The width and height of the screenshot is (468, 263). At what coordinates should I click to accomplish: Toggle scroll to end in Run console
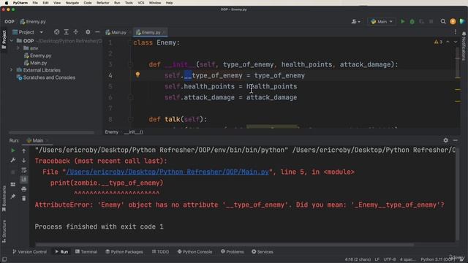[24, 179]
